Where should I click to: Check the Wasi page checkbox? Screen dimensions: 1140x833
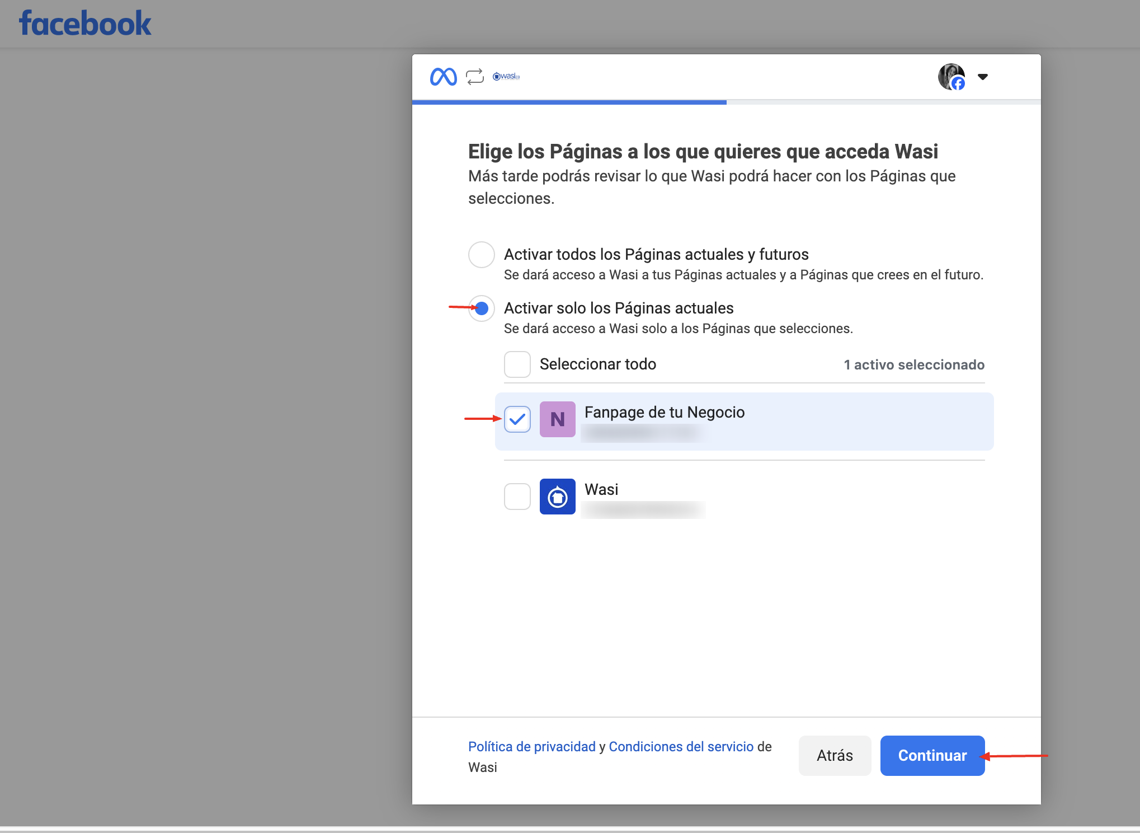[517, 497]
